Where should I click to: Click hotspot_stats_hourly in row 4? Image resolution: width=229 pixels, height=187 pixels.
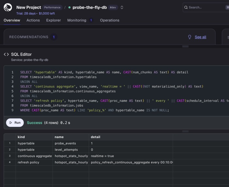click(71, 162)
